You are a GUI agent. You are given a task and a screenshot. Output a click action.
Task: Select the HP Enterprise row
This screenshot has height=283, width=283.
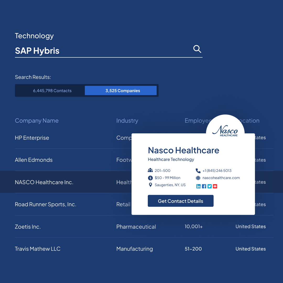point(144,138)
